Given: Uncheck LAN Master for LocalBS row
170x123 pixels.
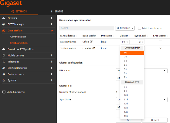Looking at the screenshot, I should coord(160,49).
